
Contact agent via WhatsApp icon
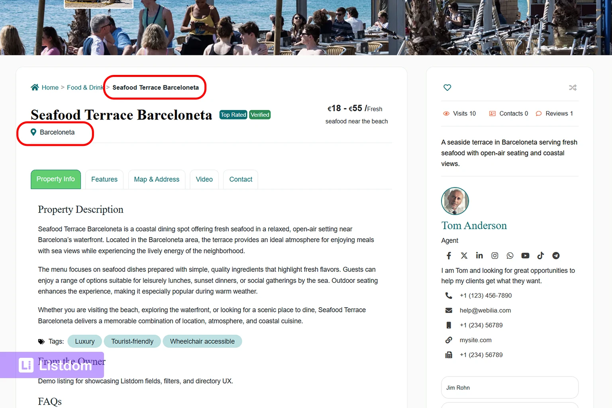510,256
